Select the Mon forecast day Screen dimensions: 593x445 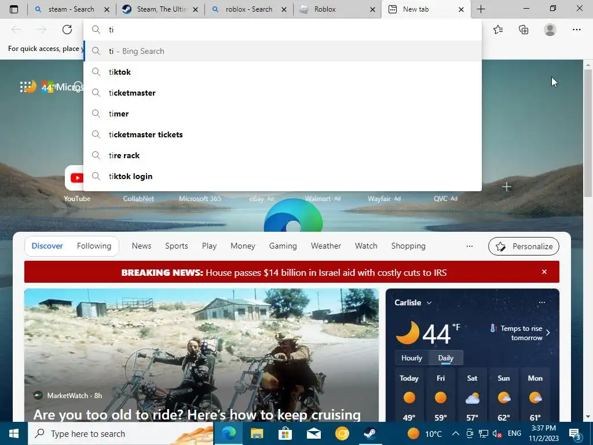pyautogui.click(x=535, y=396)
